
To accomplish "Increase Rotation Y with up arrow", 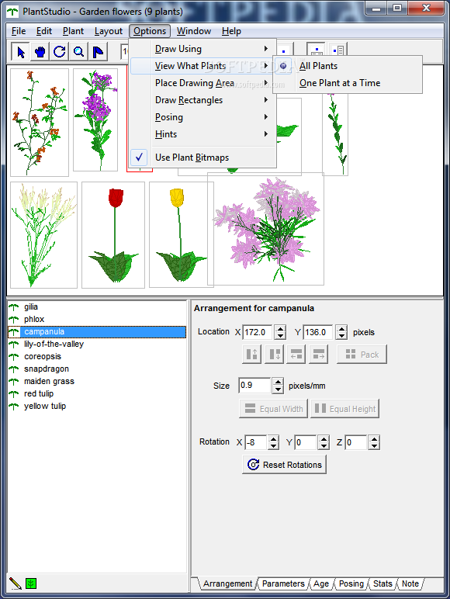I will (x=324, y=438).
